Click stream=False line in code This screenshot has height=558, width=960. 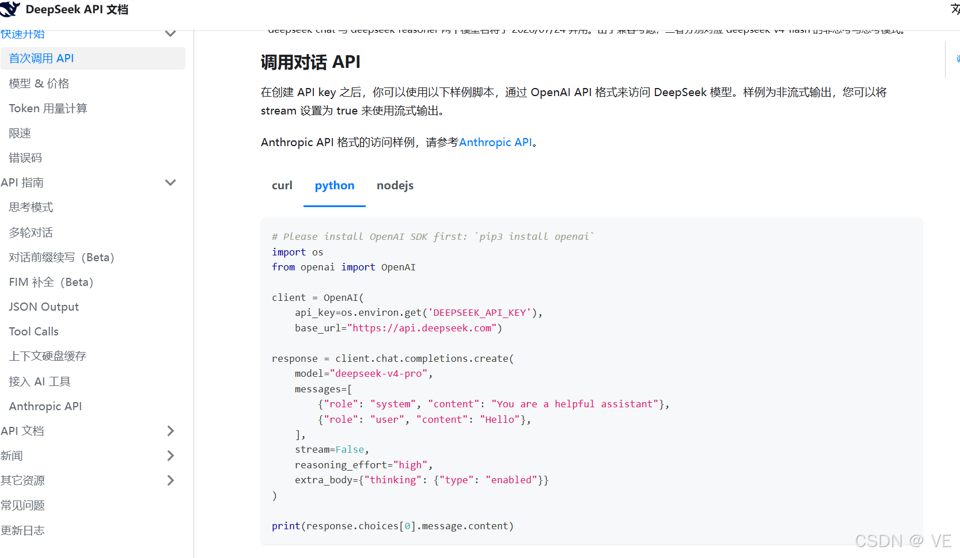click(332, 449)
